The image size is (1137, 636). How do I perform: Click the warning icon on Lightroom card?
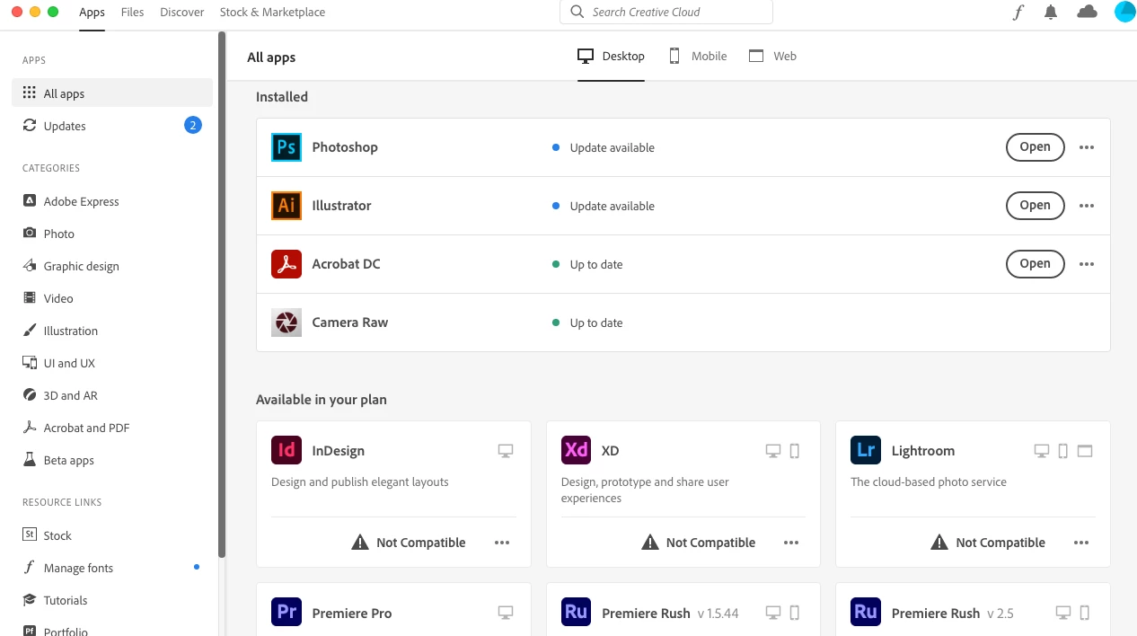(x=939, y=542)
